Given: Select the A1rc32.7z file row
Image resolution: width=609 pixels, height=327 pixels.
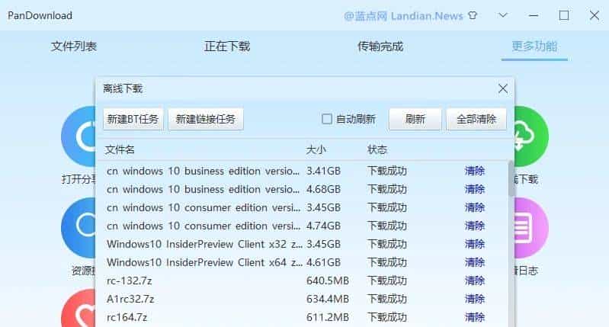Looking at the screenshot, I should point(302,299).
